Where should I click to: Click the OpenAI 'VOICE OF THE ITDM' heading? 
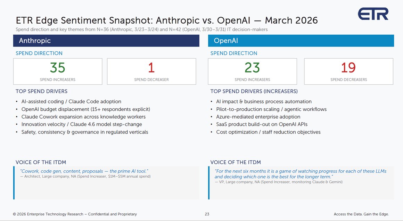coord(236,162)
